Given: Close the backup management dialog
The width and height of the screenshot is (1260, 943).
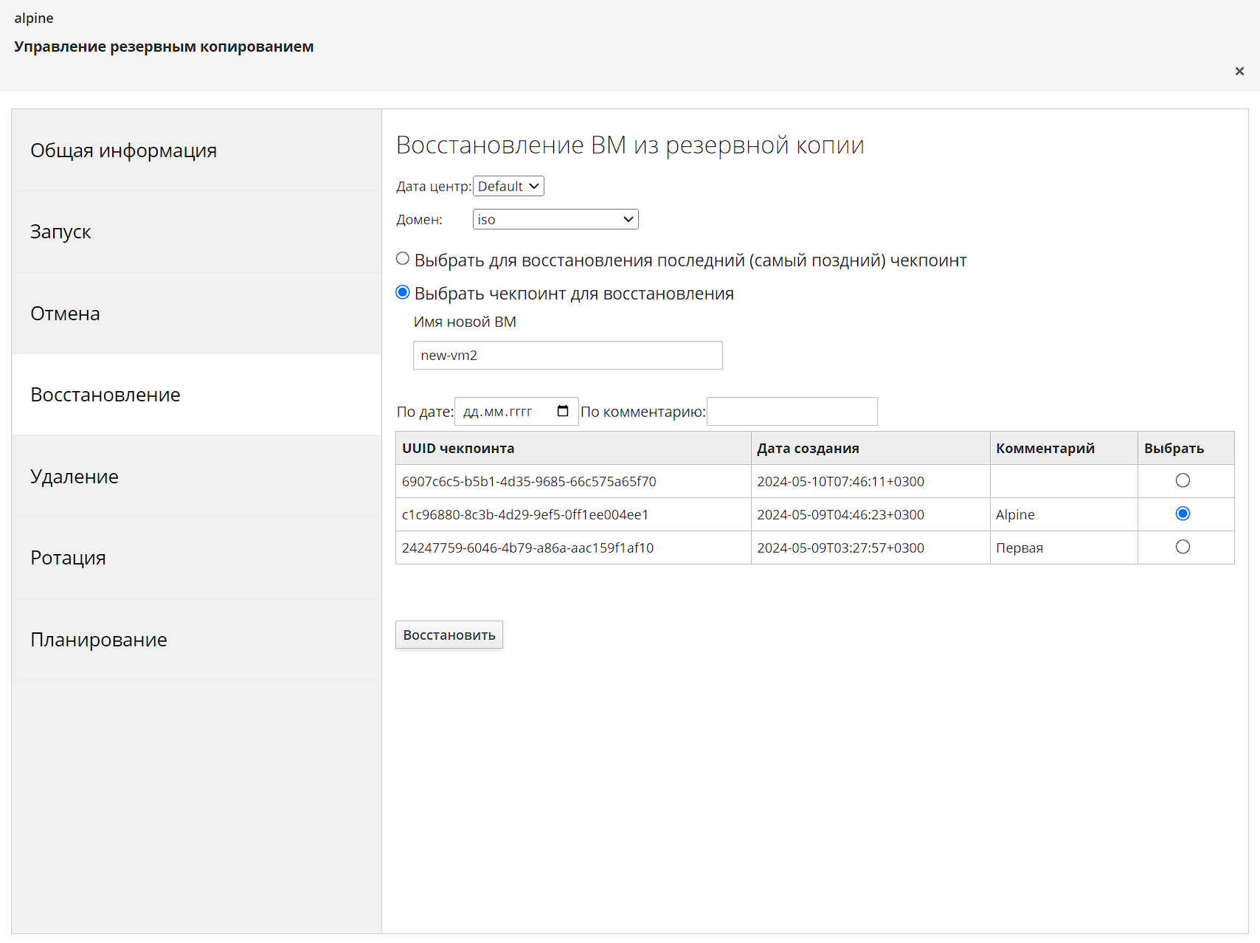Looking at the screenshot, I should (1239, 71).
